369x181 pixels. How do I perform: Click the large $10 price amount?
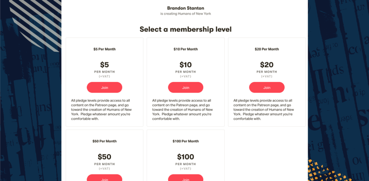186,65
